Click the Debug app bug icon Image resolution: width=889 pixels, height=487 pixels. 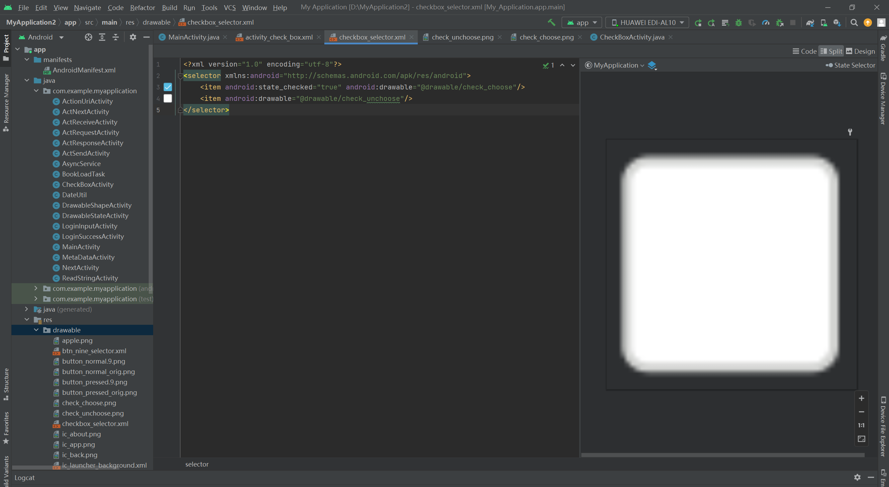point(738,23)
